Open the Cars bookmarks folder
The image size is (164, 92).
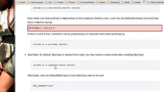click(x=48, y=2)
